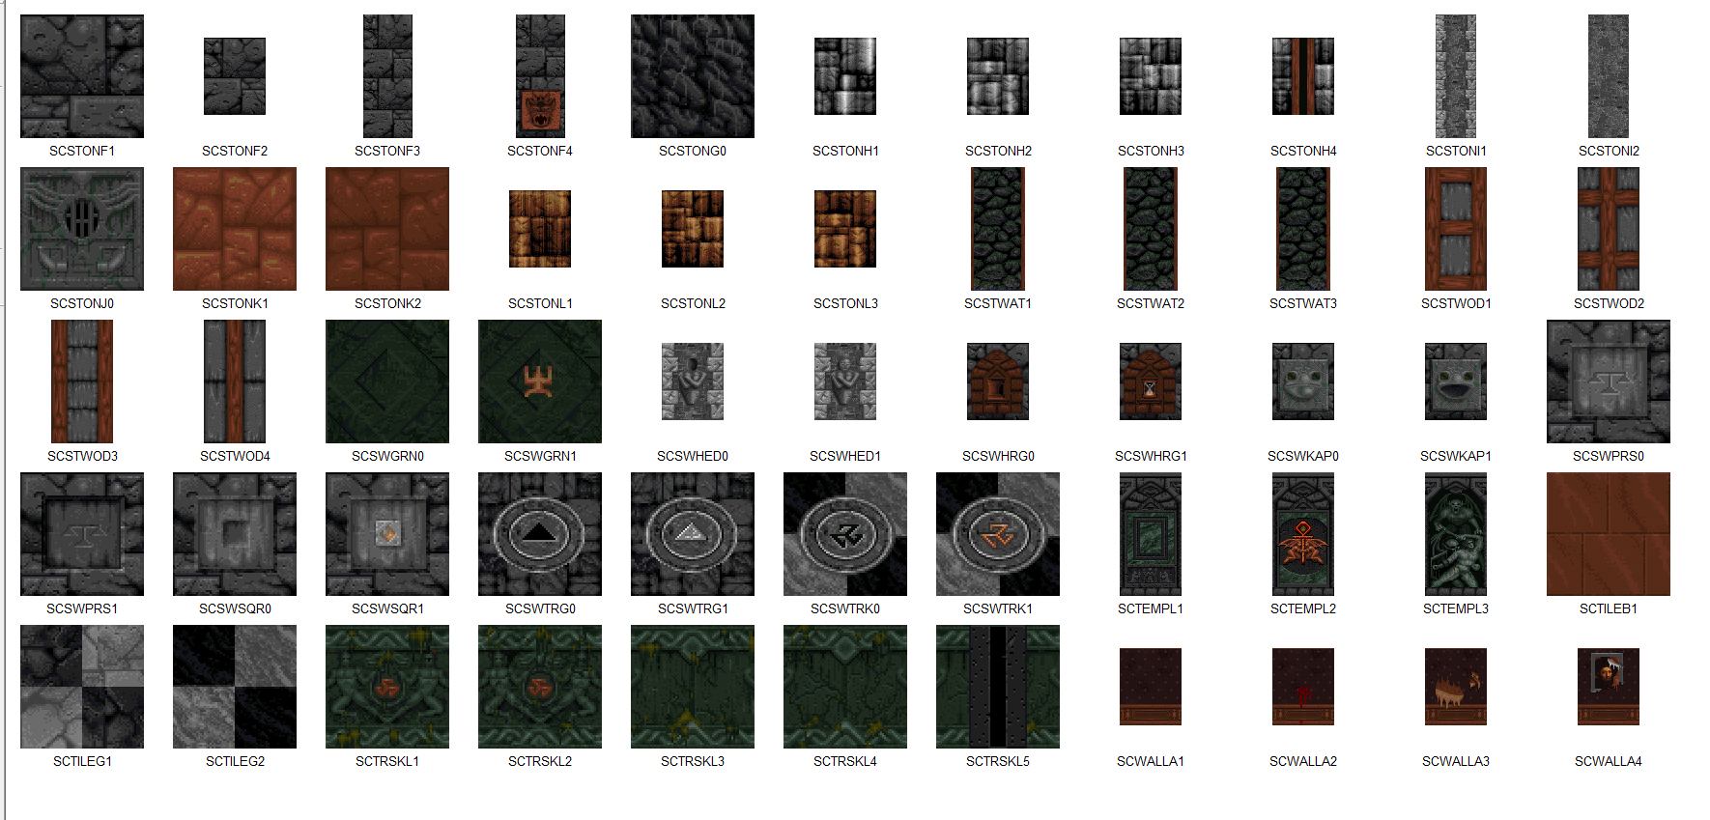Select the SCSTONL1 orange brick texture
The height and width of the screenshot is (820, 1710).
click(x=540, y=229)
